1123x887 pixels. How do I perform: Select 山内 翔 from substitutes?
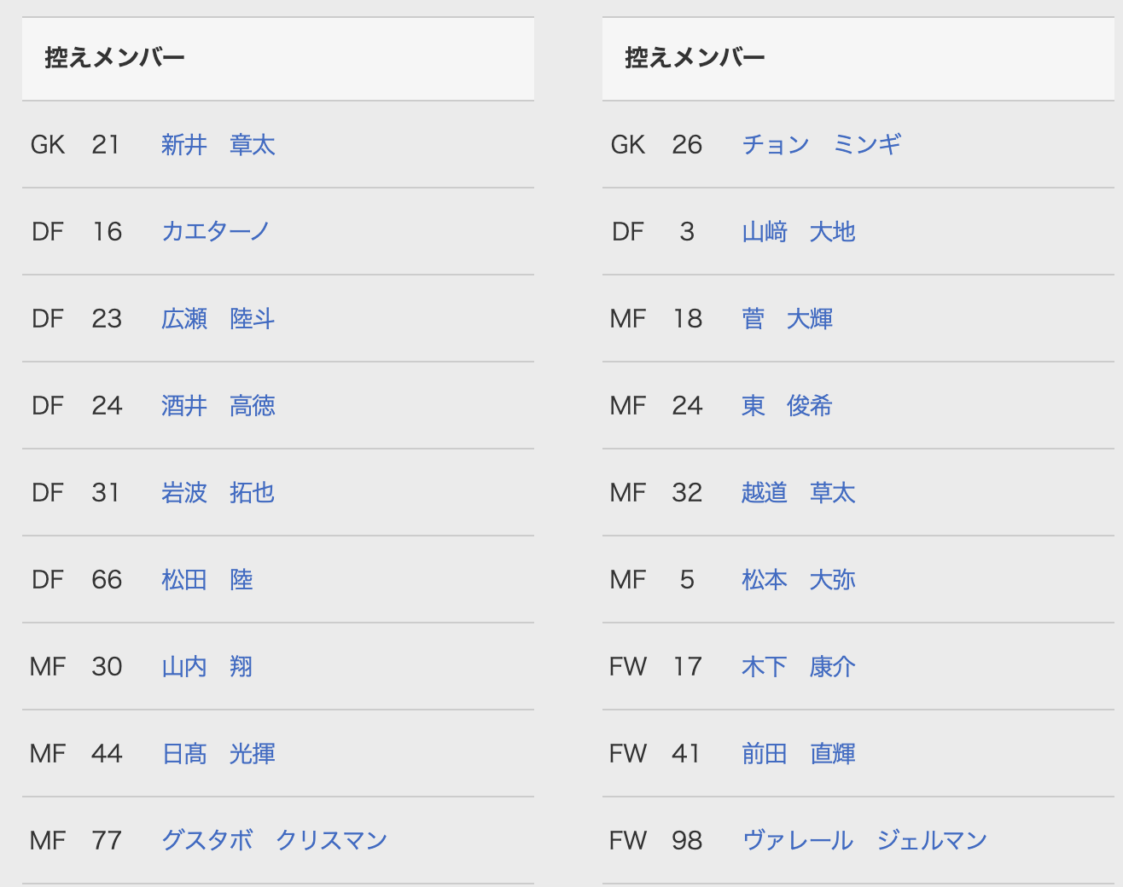click(207, 667)
